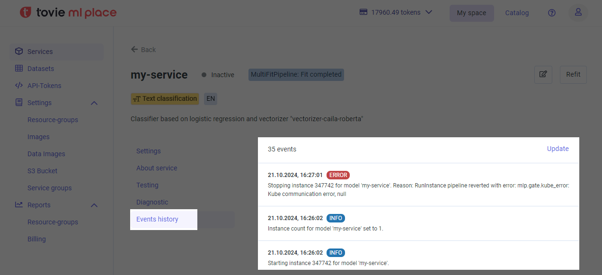This screenshot has width=602, height=275.
Task: Click the Services cube icon in sidebar
Action: pos(19,52)
